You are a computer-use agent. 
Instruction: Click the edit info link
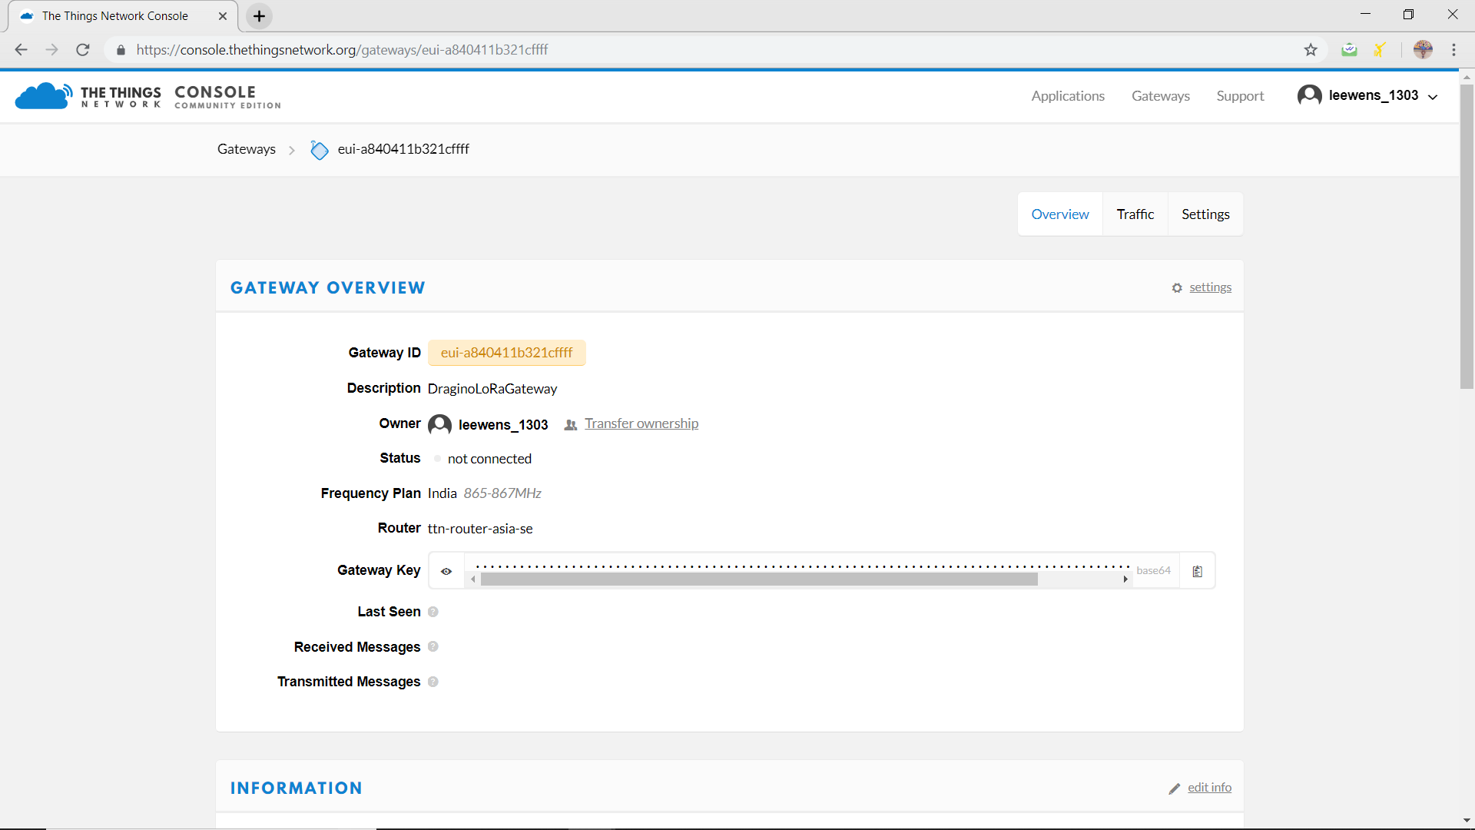1209,788
